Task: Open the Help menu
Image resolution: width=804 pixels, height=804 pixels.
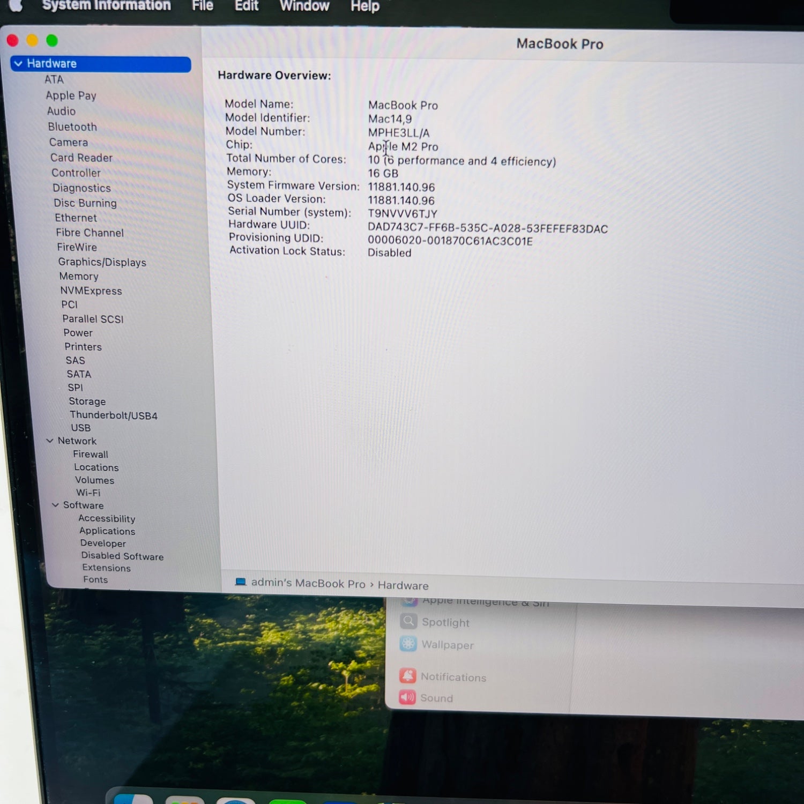Action: pyautogui.click(x=364, y=6)
